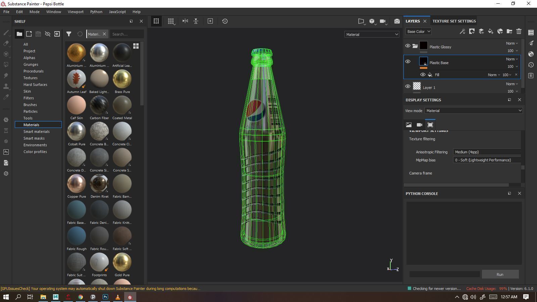Toggle horizontal symmetry icon
The width and height of the screenshot is (537, 302).
[185, 21]
